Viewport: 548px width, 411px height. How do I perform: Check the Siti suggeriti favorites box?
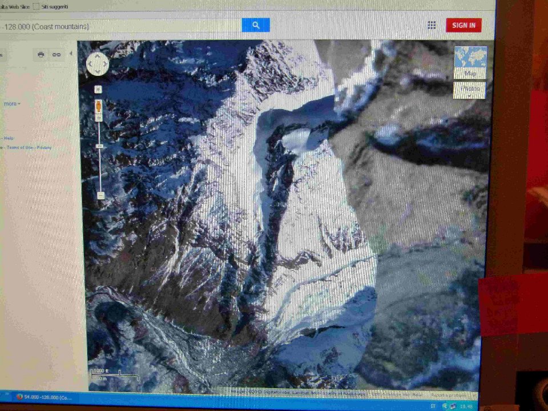[x=37, y=6]
